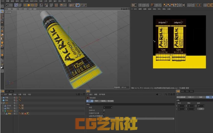Click the material tag on last object row
This screenshot has width=213, height=133.
pyautogui.click(x=28, y=114)
